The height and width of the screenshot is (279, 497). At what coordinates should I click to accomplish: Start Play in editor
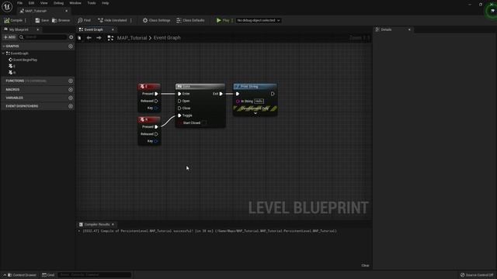[x=223, y=20]
